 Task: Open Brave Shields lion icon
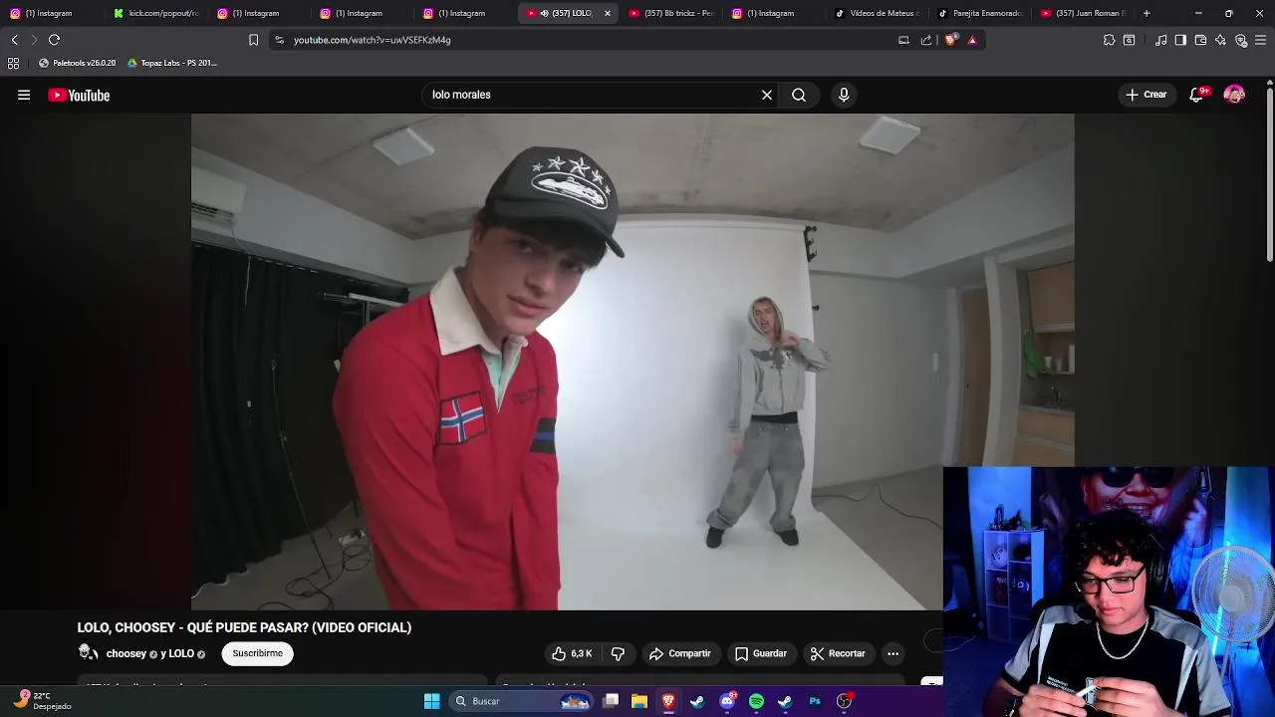point(950,40)
